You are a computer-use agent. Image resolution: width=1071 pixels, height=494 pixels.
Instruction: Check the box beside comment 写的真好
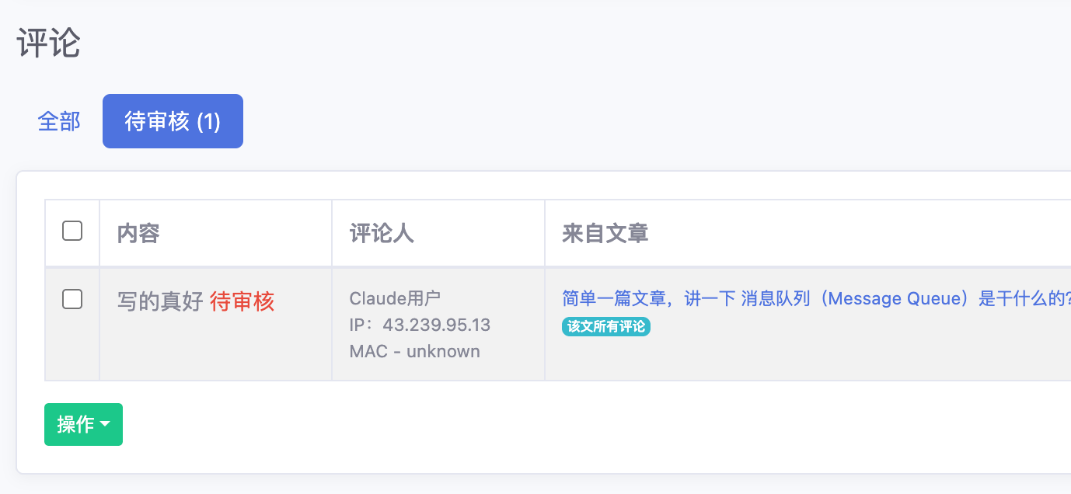coord(72,299)
